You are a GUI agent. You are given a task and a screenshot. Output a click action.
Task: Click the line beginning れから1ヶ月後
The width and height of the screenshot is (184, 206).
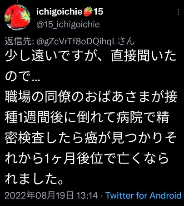(87, 159)
